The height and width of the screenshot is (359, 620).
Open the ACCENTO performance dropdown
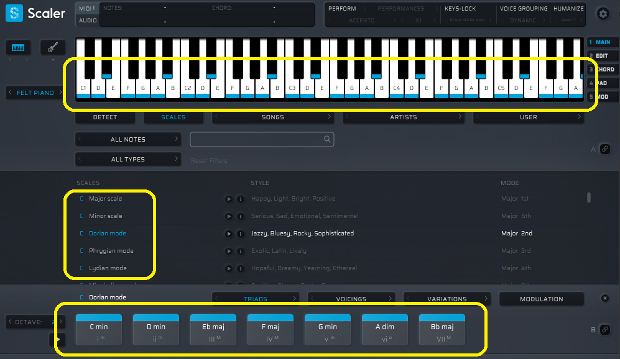pyautogui.click(x=362, y=20)
